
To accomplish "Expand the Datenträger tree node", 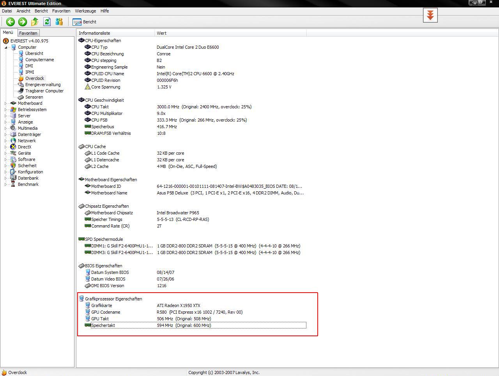I will [x=6, y=135].
